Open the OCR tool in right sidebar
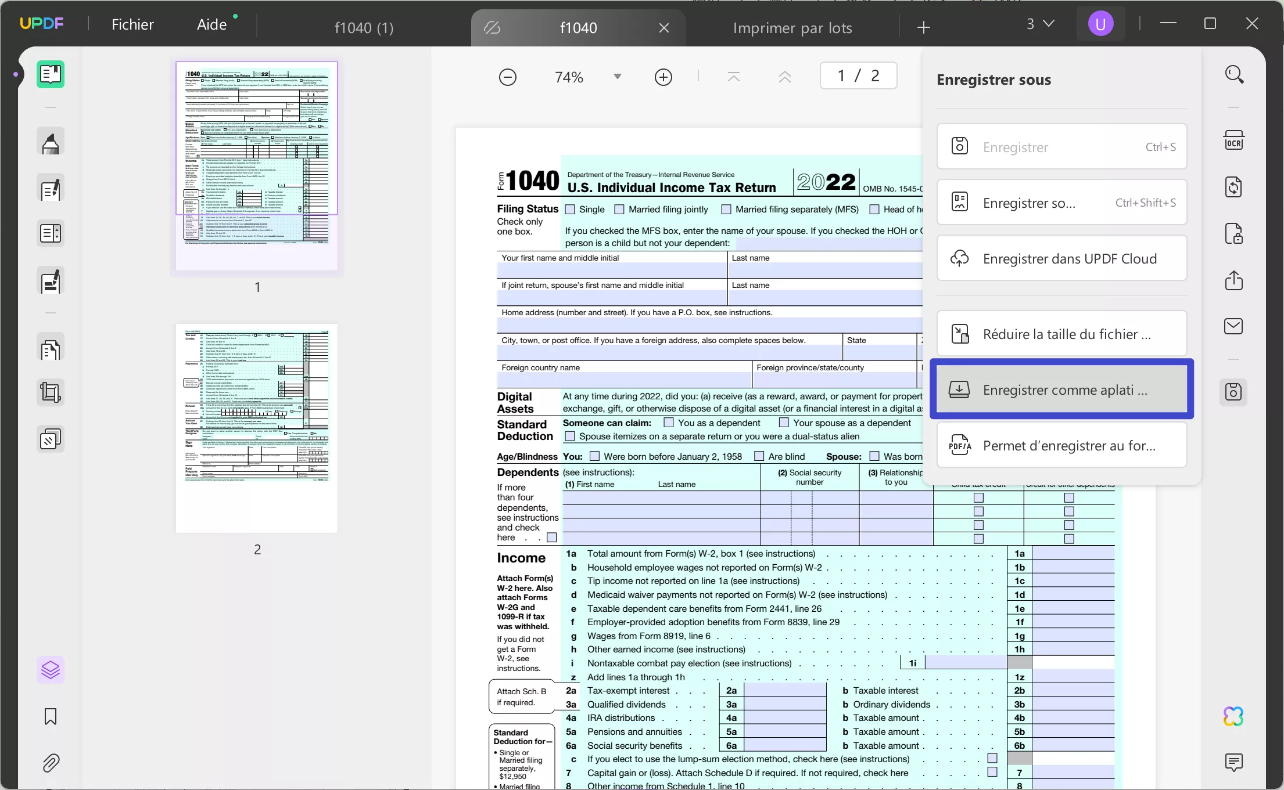The width and height of the screenshot is (1284, 790). pos(1233,140)
